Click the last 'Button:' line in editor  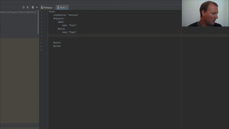(57, 46)
